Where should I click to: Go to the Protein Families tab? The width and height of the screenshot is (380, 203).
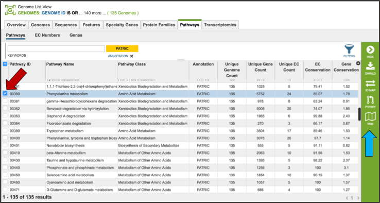(x=159, y=25)
